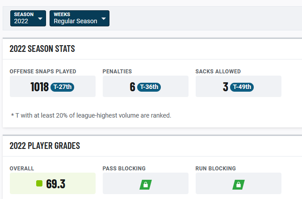Select the T-36th penalties rank badge
The height and width of the screenshot is (199, 302).
[150, 87]
